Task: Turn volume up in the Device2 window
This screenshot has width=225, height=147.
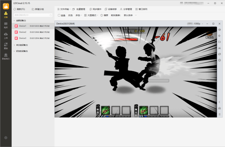Action: click(x=219, y=30)
